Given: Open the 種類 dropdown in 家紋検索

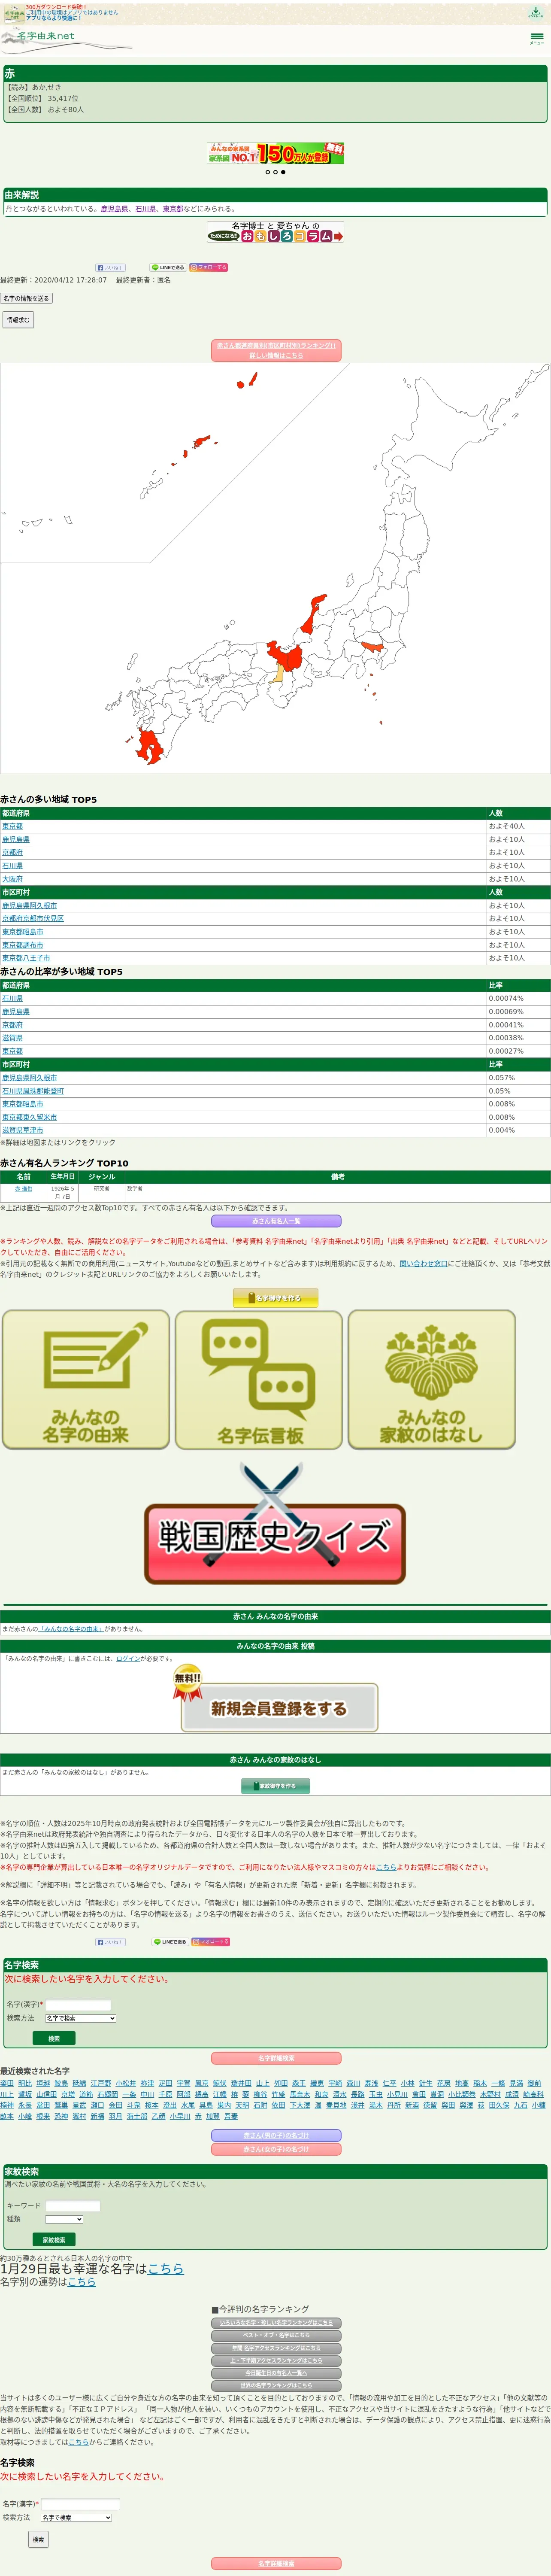Looking at the screenshot, I should (64, 2219).
